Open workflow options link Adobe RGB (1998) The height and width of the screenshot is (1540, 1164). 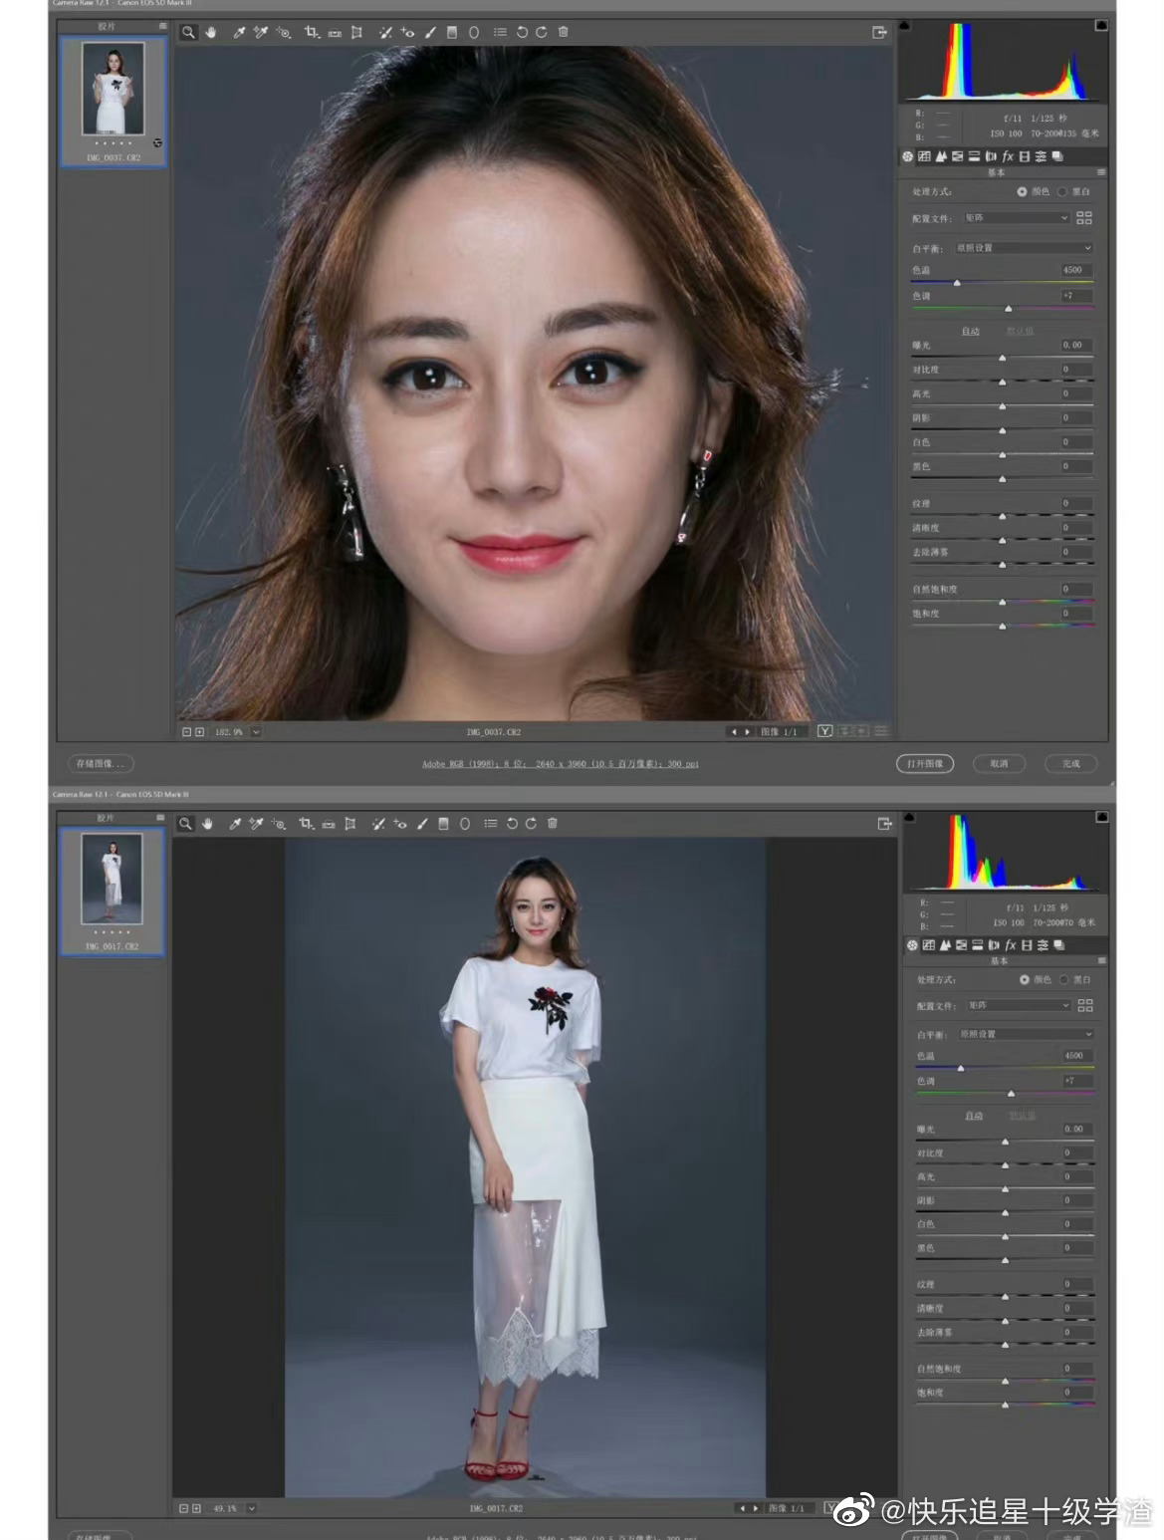tap(561, 764)
